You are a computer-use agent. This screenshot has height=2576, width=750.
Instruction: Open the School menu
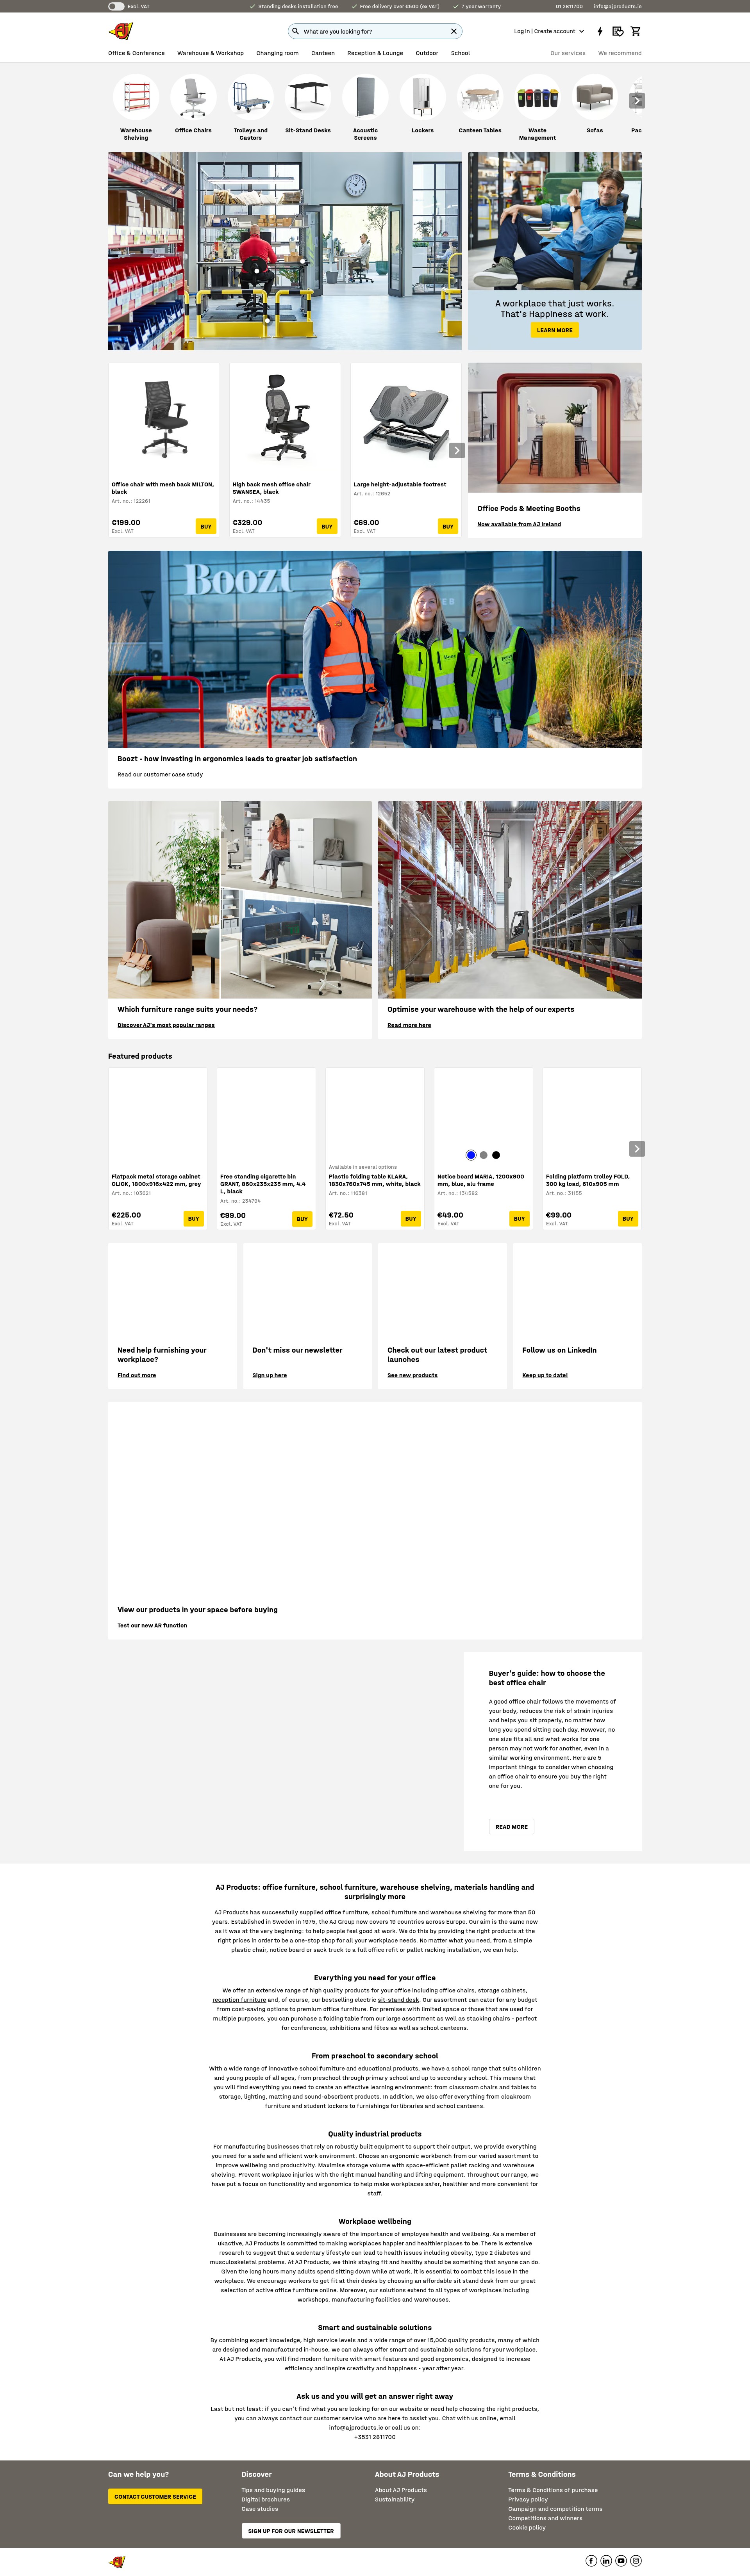[x=461, y=53]
